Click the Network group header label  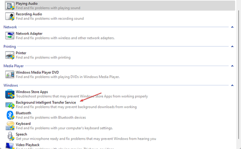point(10,27)
